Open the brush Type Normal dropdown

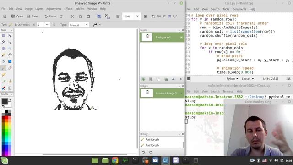click(x=79, y=25)
